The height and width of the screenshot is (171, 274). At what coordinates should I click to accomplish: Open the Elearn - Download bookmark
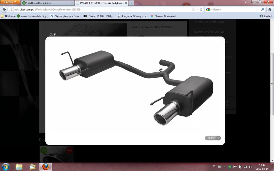pos(163,16)
